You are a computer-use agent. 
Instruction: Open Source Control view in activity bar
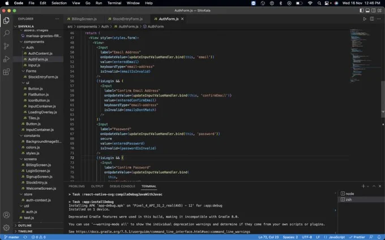(6, 46)
